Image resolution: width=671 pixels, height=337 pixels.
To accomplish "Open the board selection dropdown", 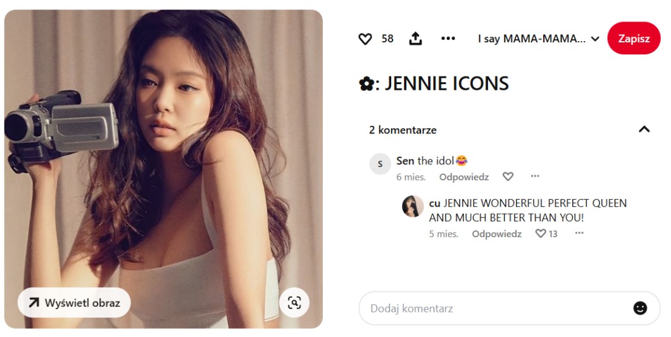I will (x=538, y=39).
